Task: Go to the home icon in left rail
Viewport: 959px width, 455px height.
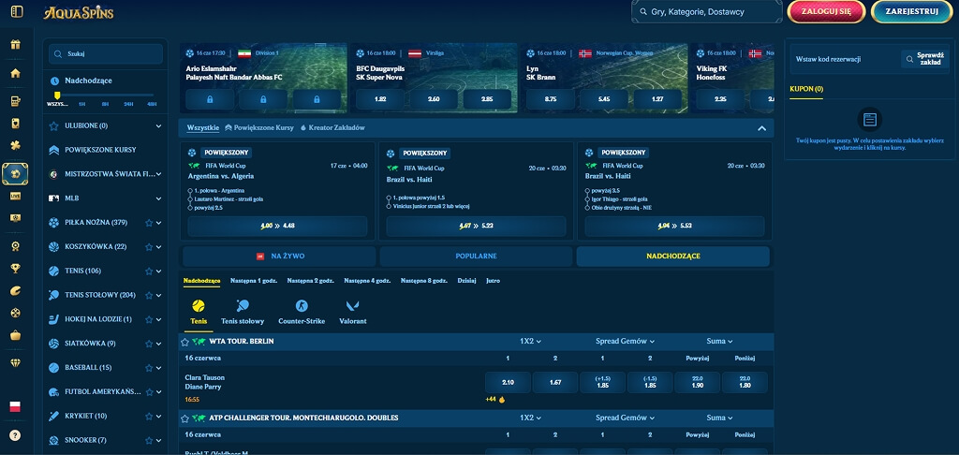Action: (15, 73)
